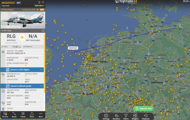Screen dimensions: 190x120
Task: Click the Alpha Jet aircraft photo
Action: coord(23,20)
